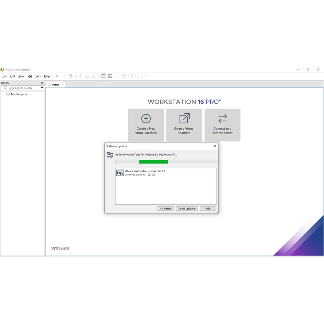324x324 pixels.
Task: Expand the library search filter dropdown
Action: (42, 88)
